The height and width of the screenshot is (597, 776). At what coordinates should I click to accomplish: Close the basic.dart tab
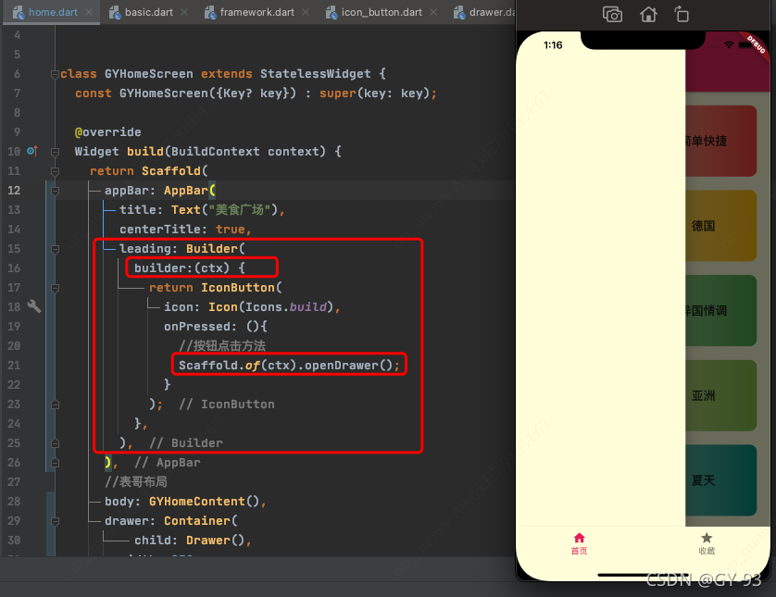click(x=184, y=12)
